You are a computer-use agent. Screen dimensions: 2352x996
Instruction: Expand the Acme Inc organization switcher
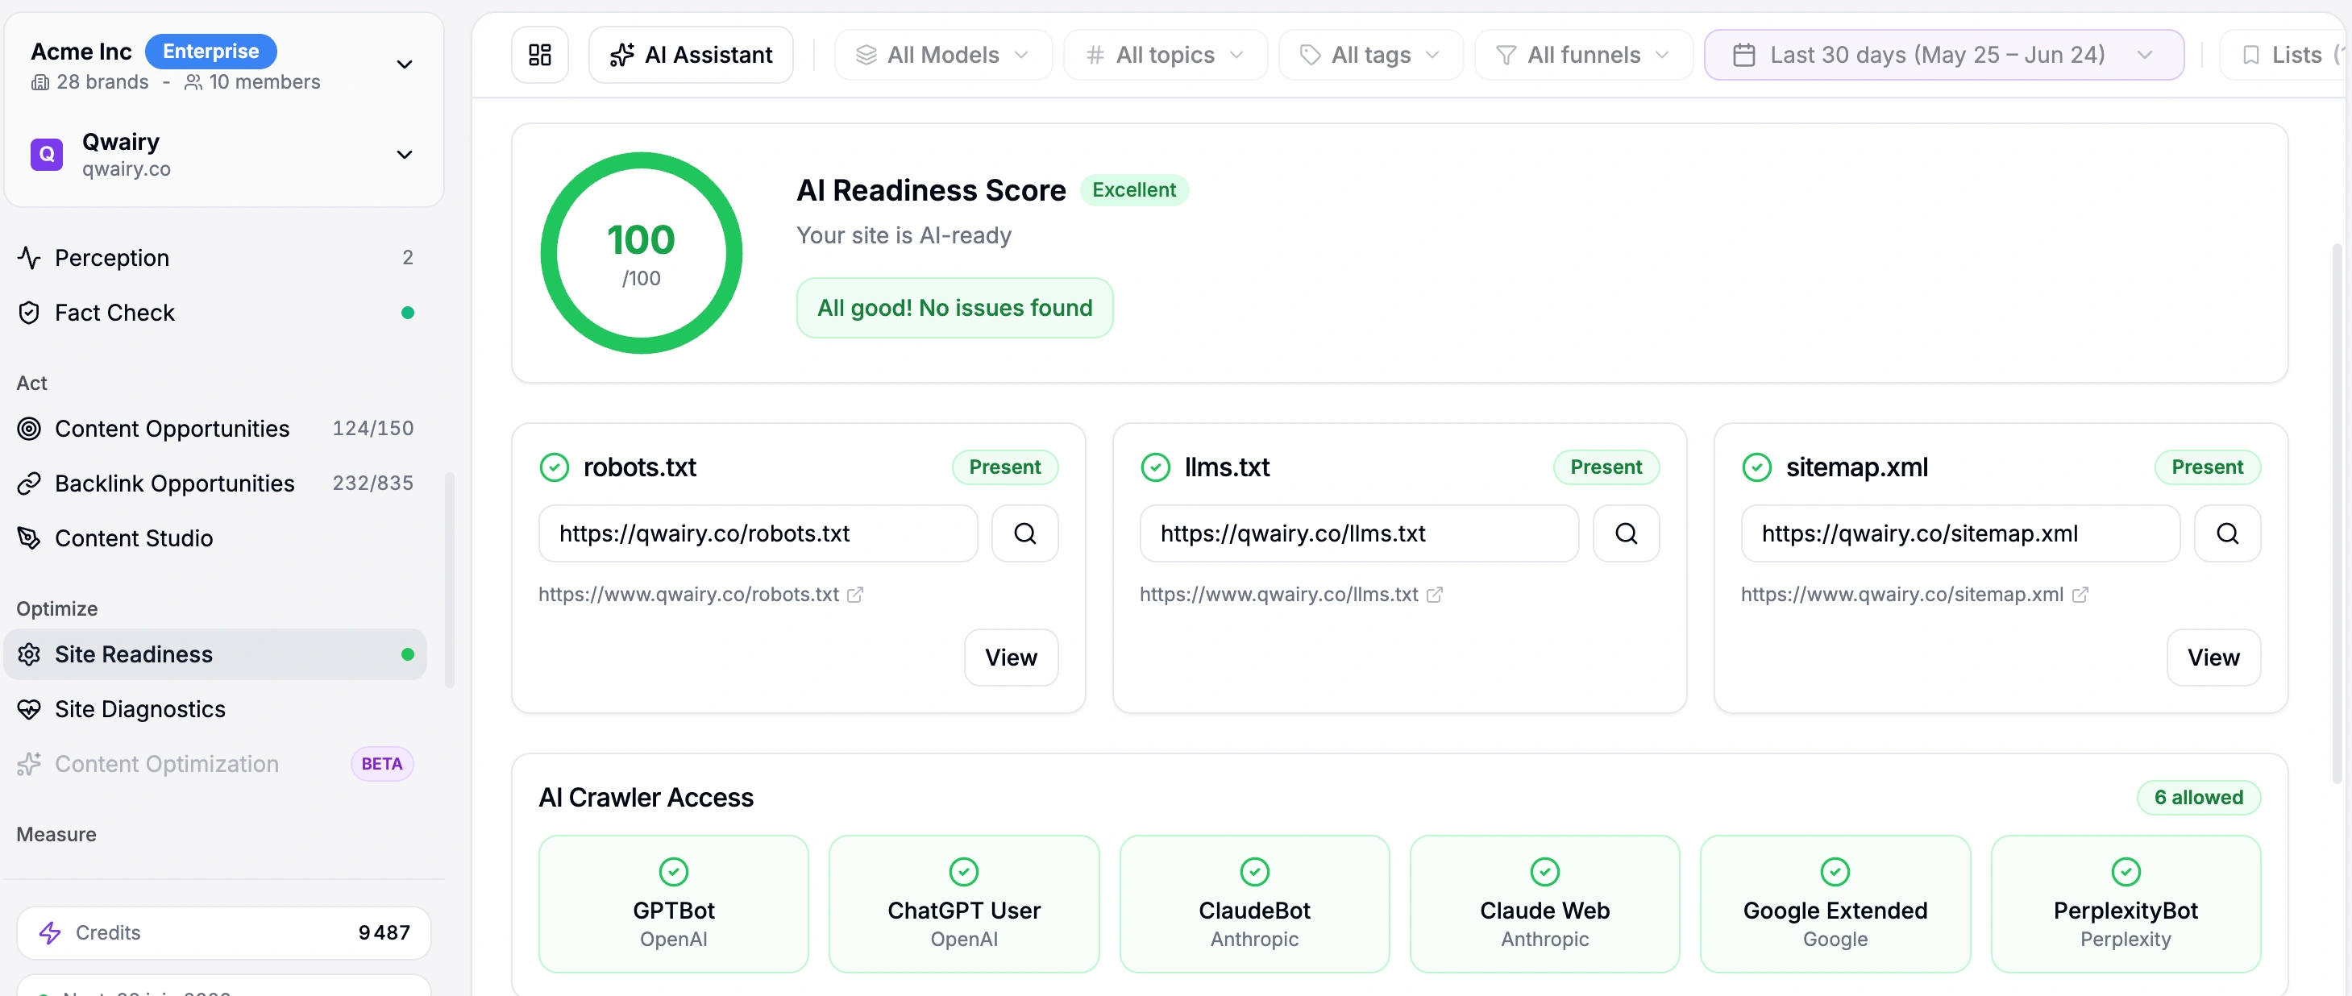coord(405,64)
